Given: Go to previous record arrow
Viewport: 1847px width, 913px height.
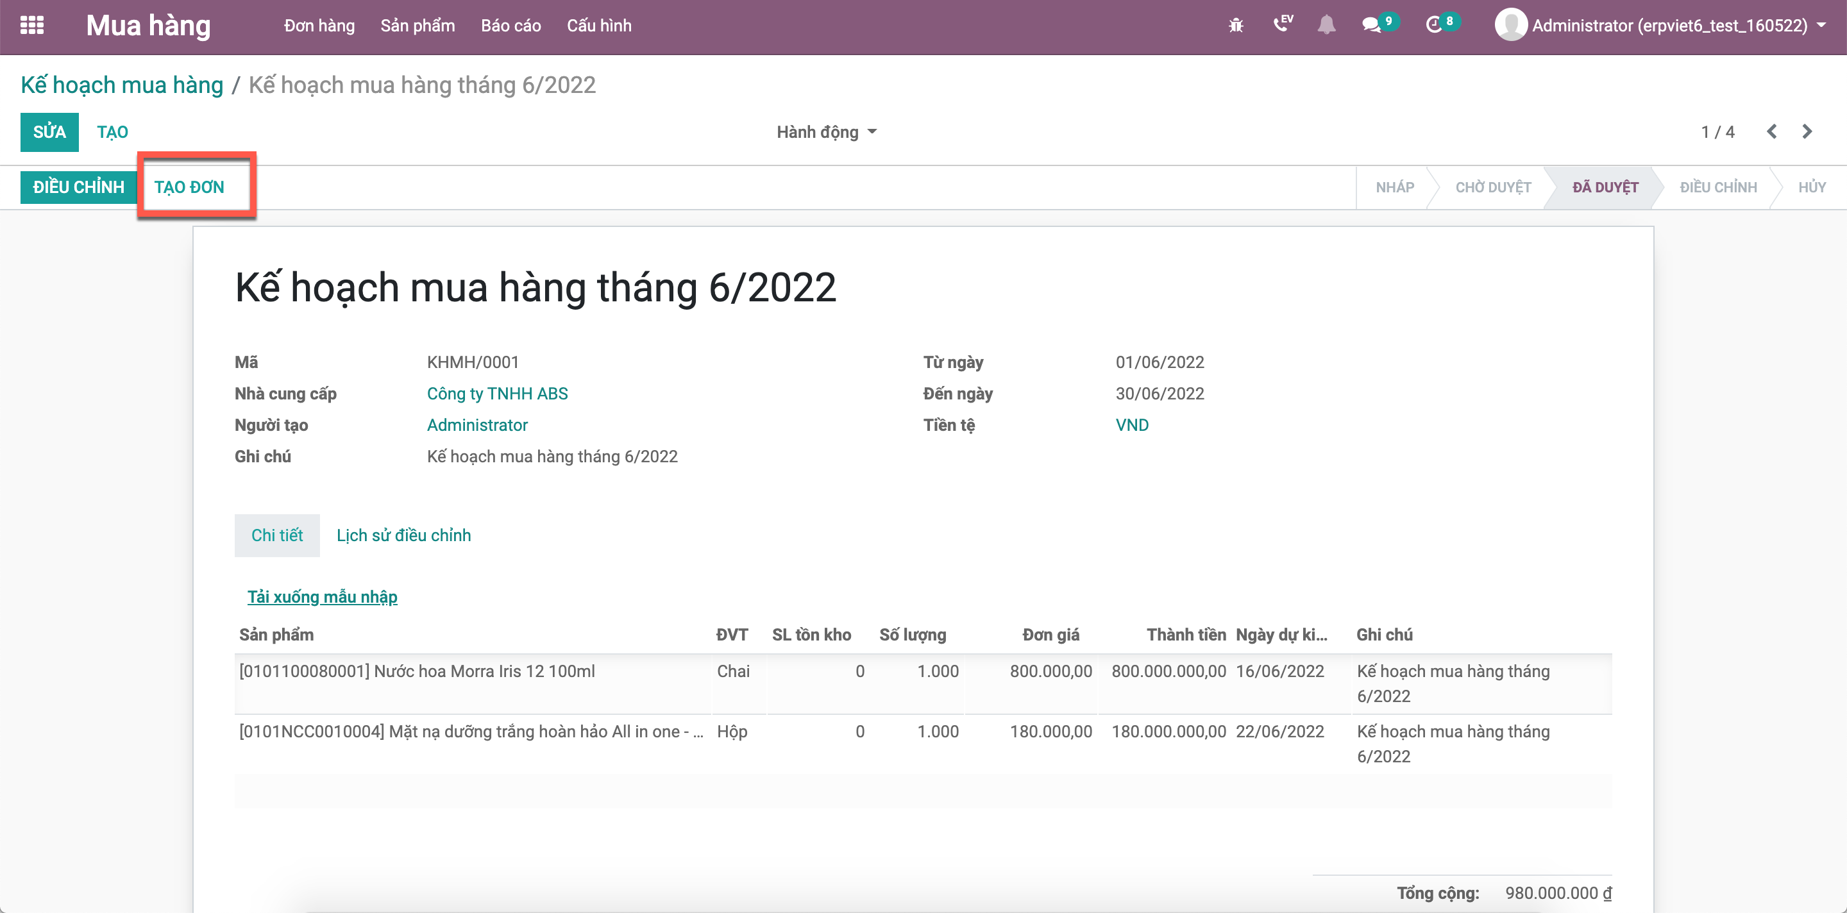Looking at the screenshot, I should click(x=1772, y=132).
